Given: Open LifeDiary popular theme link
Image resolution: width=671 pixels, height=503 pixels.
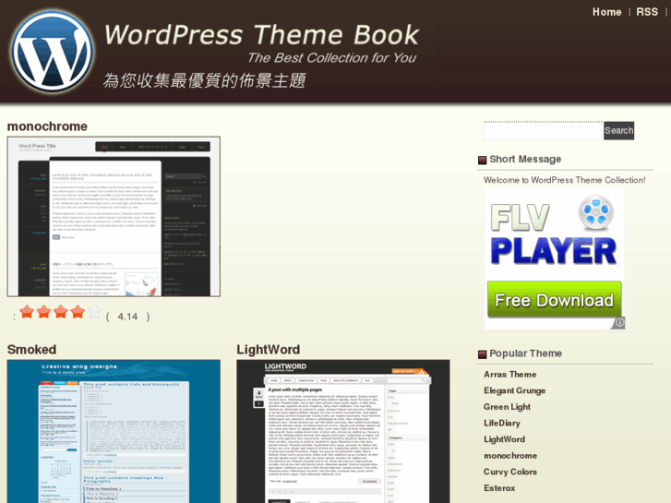Looking at the screenshot, I should point(502,423).
